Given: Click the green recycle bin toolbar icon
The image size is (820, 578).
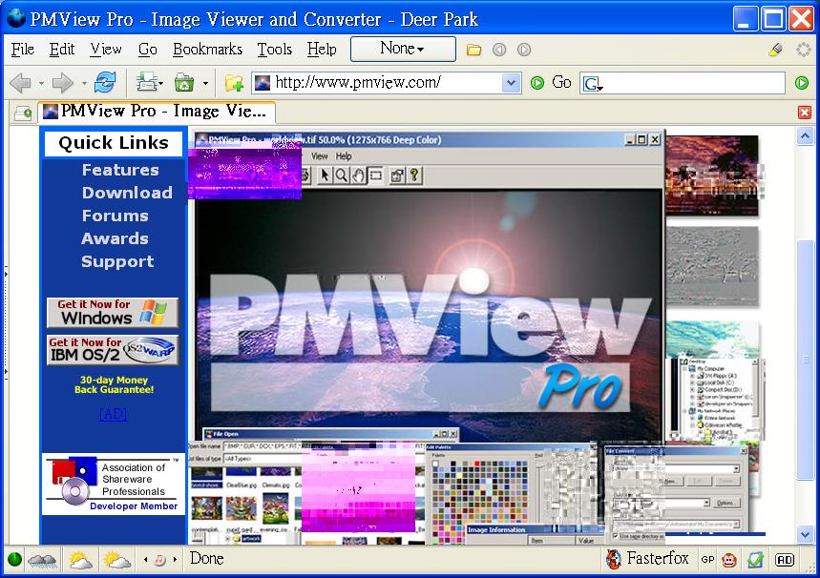Looking at the screenshot, I should (x=184, y=83).
